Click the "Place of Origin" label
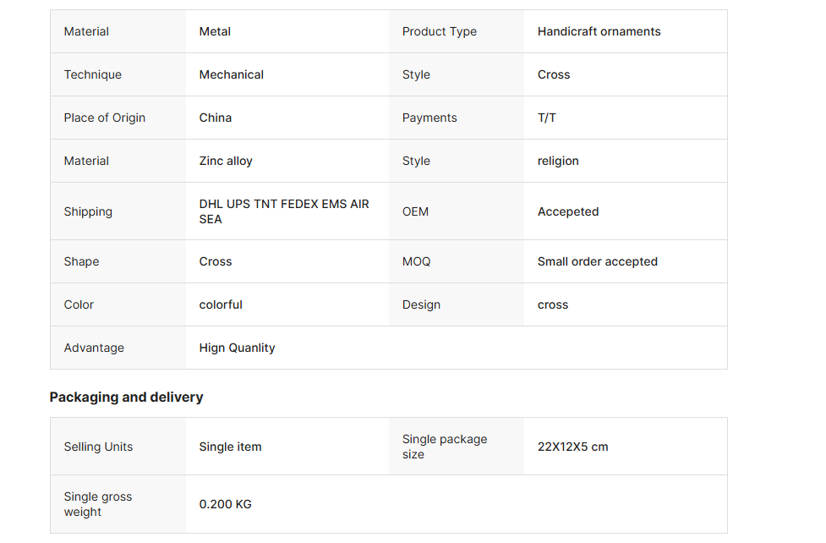 click(104, 118)
